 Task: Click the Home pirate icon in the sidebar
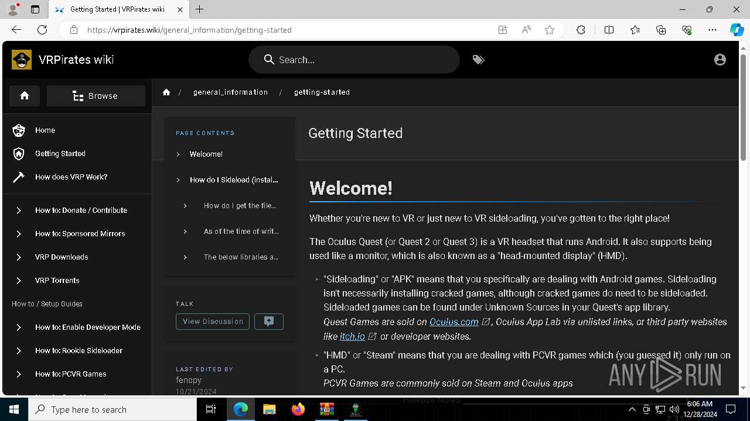(x=19, y=130)
